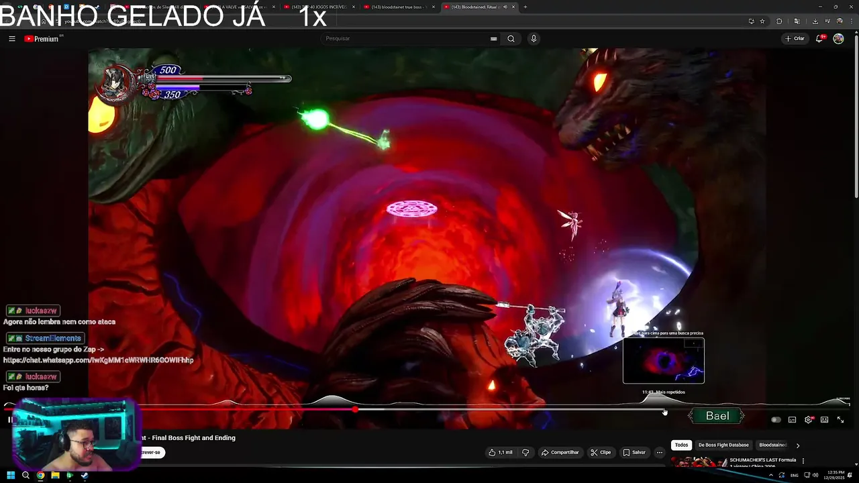Start voice search with the microphone
This screenshot has height=483, width=859.
[x=534, y=39]
